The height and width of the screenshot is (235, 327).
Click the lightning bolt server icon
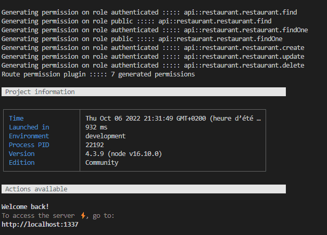coord(83,215)
